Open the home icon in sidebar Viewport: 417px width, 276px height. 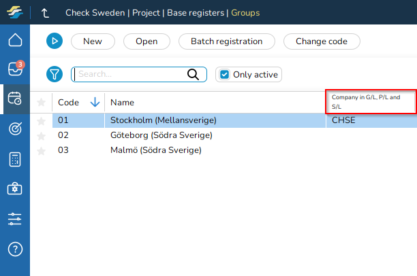point(15,40)
